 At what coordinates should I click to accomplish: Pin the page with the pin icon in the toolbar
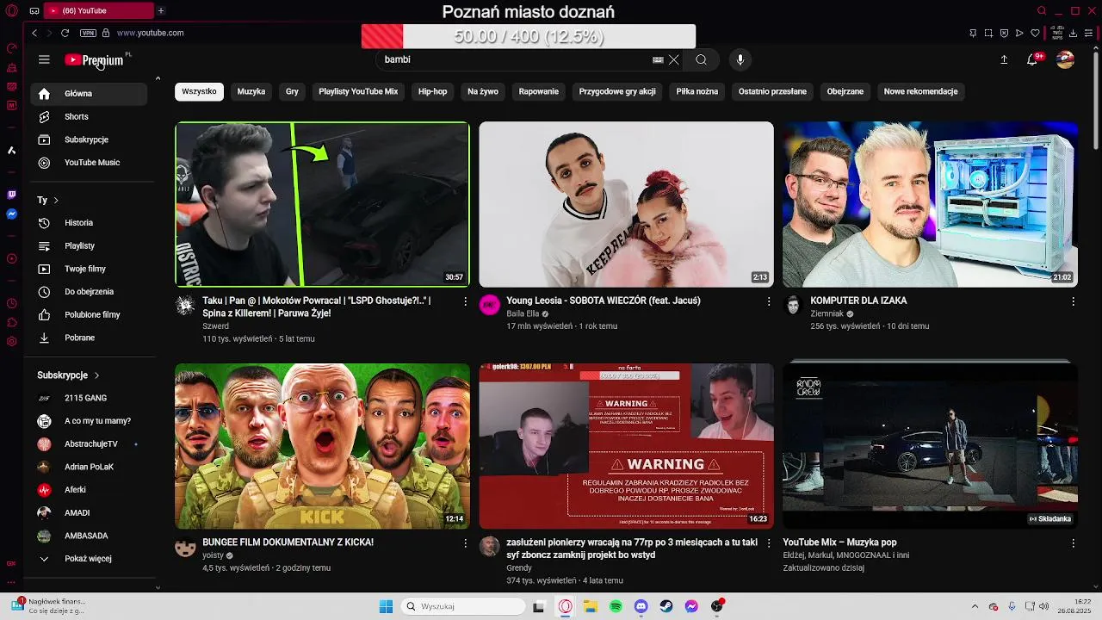[973, 33]
